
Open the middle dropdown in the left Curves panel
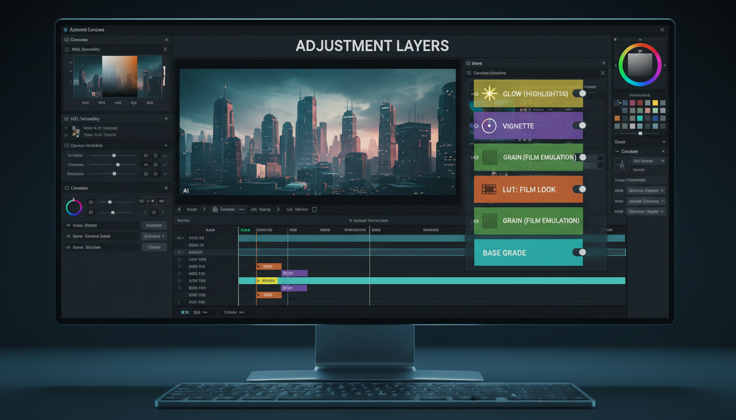point(154,236)
